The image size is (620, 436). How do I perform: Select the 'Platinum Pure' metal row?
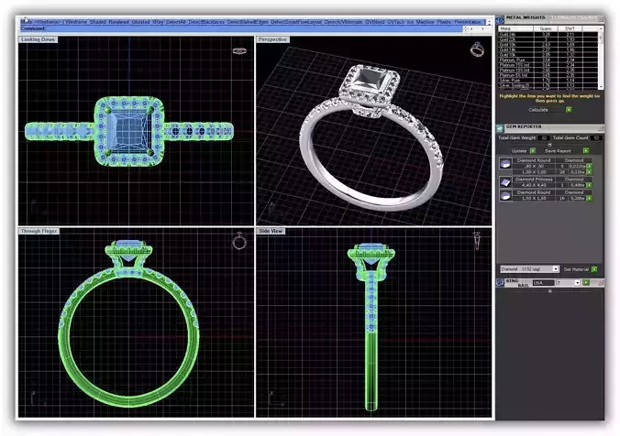[x=548, y=60]
